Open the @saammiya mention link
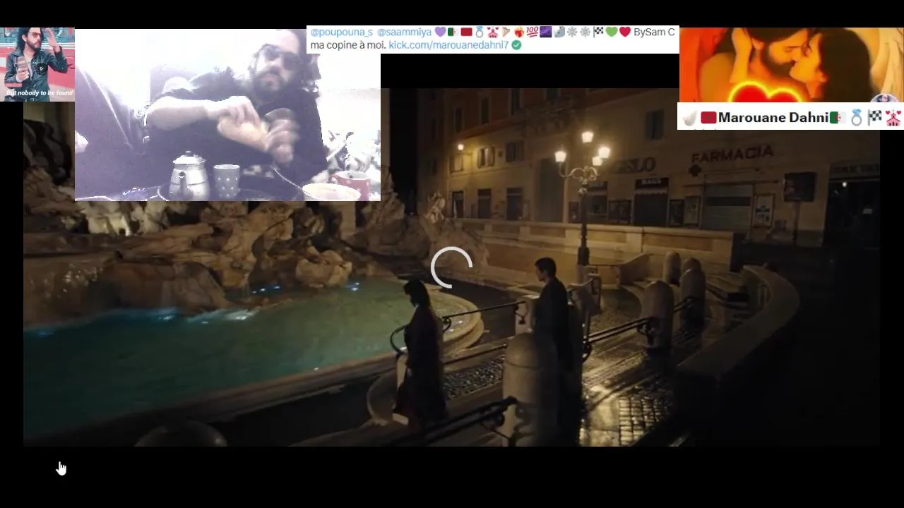 (x=404, y=32)
